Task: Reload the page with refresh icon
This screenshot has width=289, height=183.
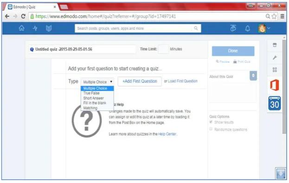Action: click(23, 16)
